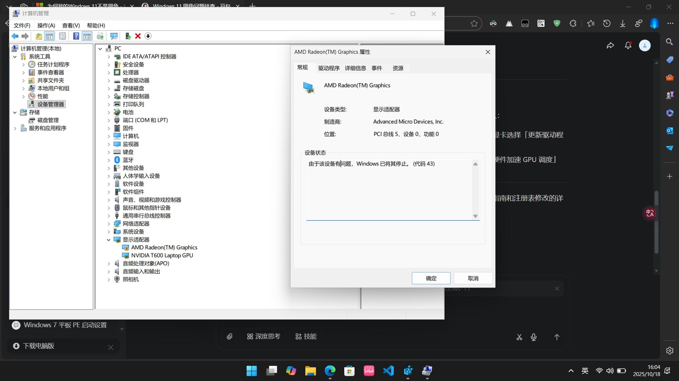Screen dimensions: 679x381
Task: Select 事件查看器 in the left tree
Action: pos(51,73)
